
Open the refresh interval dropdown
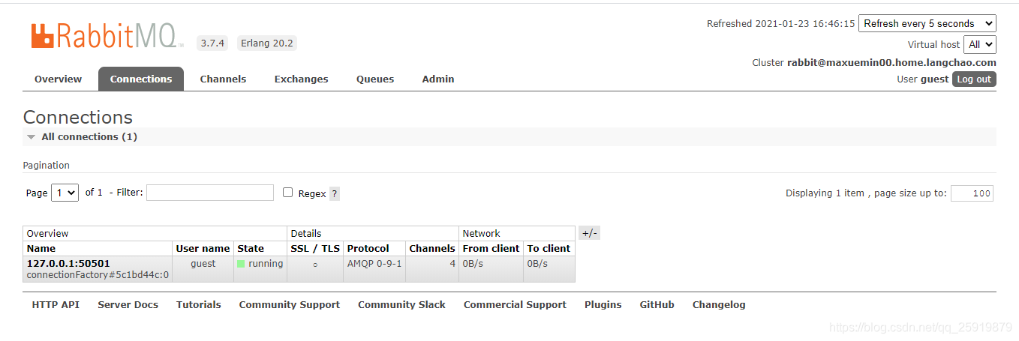[x=927, y=23]
